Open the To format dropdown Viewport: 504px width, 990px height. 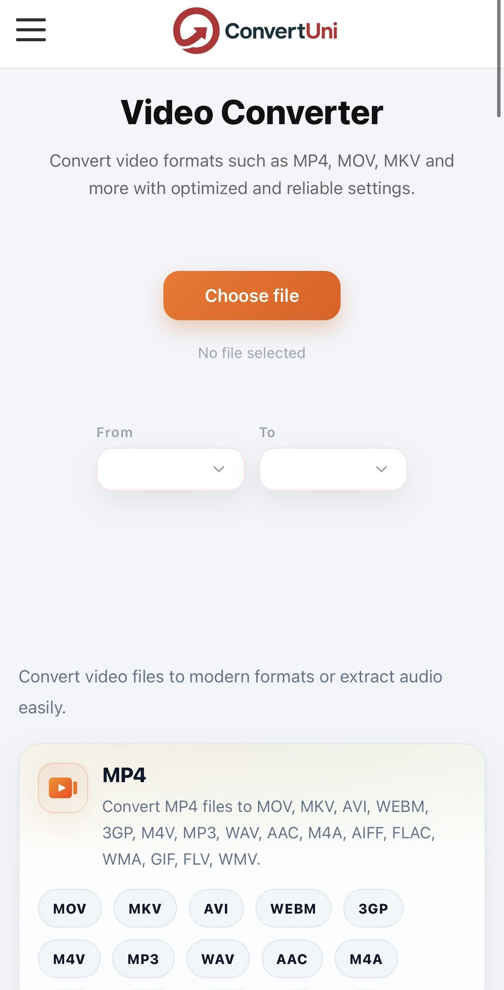click(x=333, y=469)
